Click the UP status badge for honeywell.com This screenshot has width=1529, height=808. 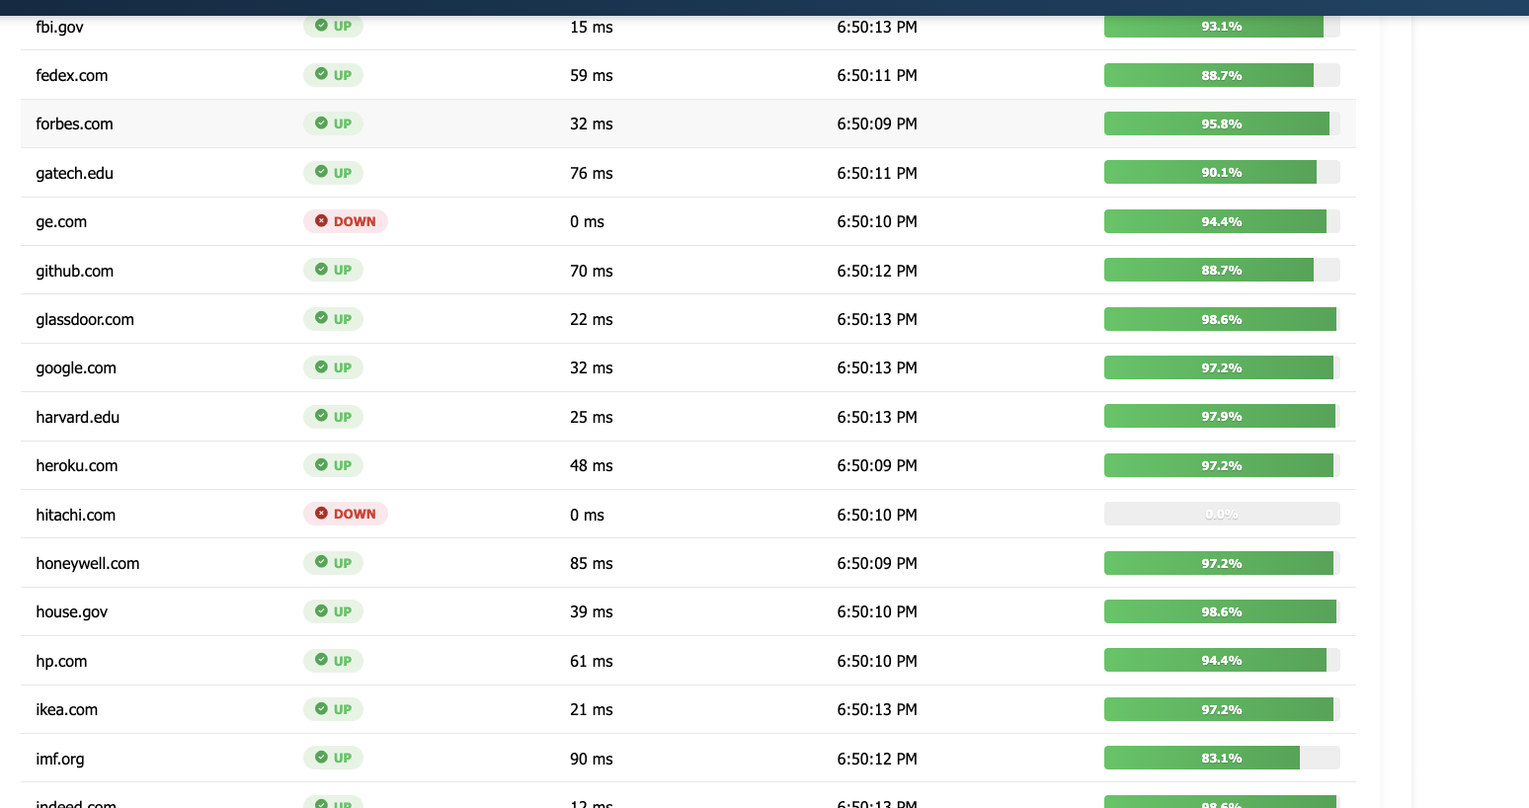tap(333, 563)
